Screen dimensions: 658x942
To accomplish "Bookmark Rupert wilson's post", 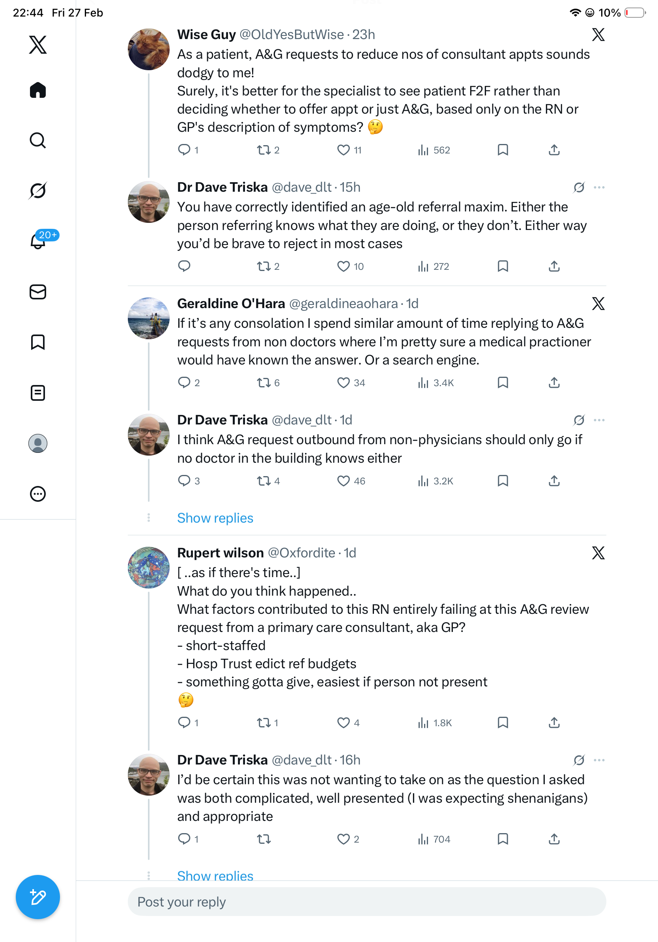I will coord(503,723).
